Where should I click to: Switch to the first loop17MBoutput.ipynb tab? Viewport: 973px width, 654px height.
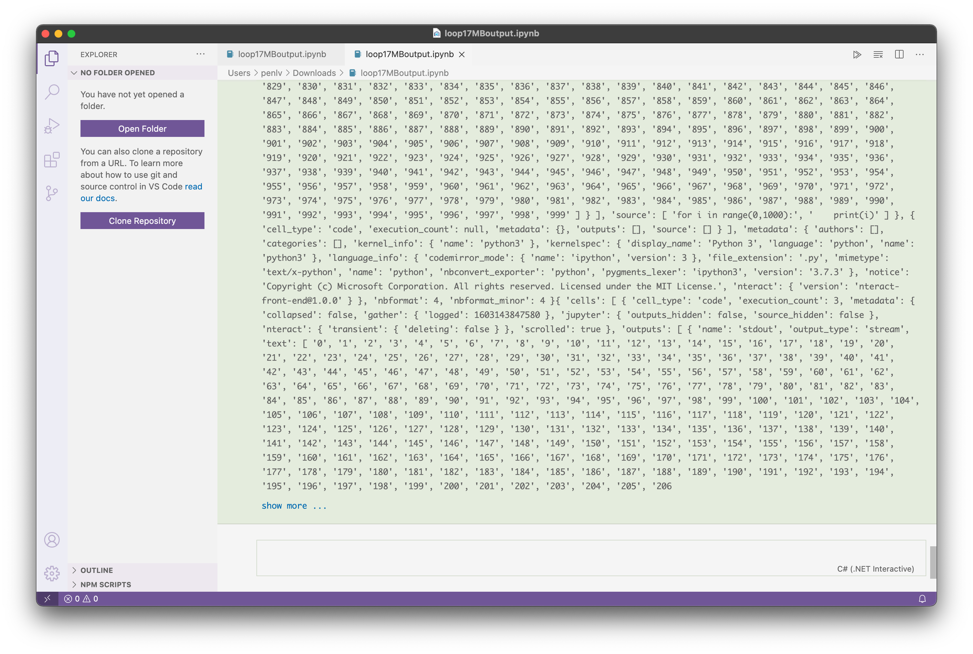(282, 54)
